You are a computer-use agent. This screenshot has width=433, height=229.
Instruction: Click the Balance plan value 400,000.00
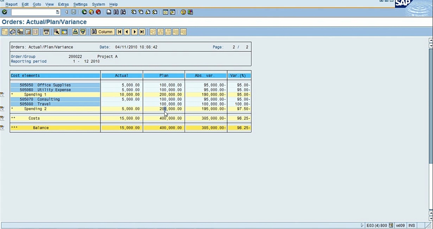pyautogui.click(x=171, y=128)
